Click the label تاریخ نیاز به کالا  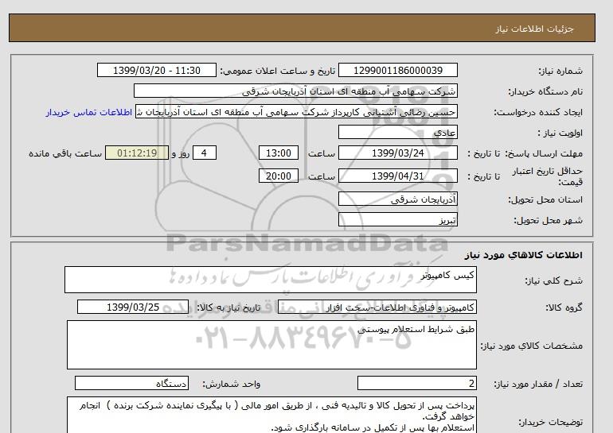point(228,307)
